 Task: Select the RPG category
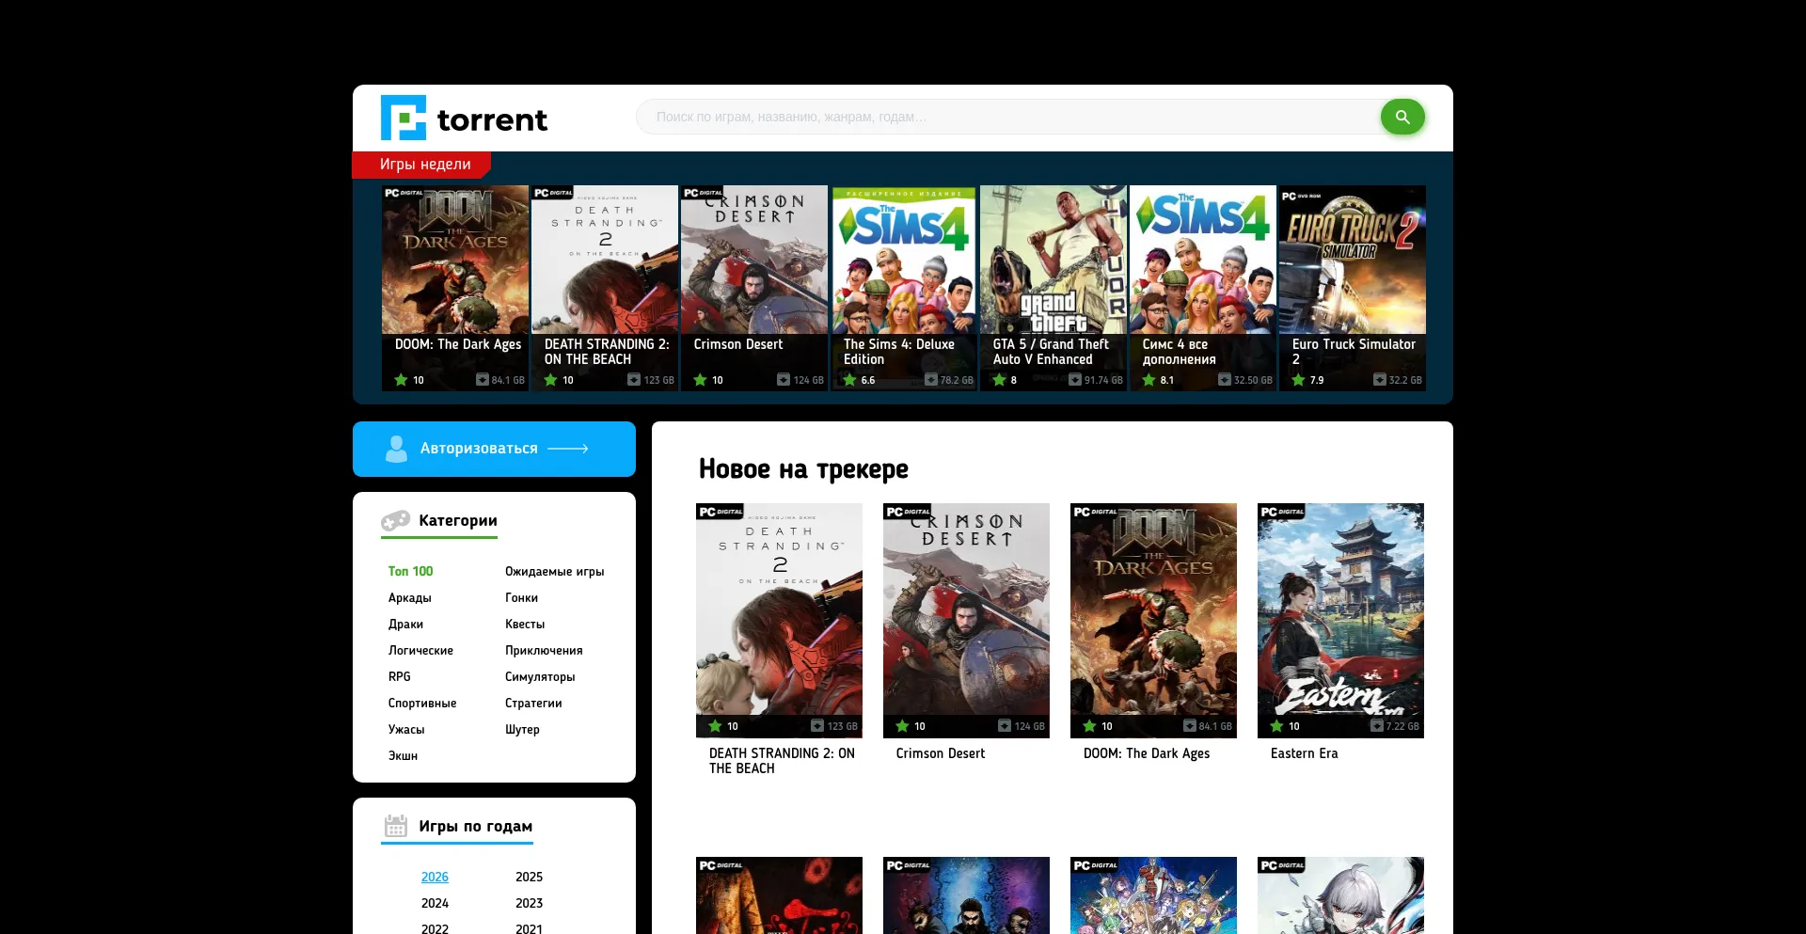[x=399, y=676]
